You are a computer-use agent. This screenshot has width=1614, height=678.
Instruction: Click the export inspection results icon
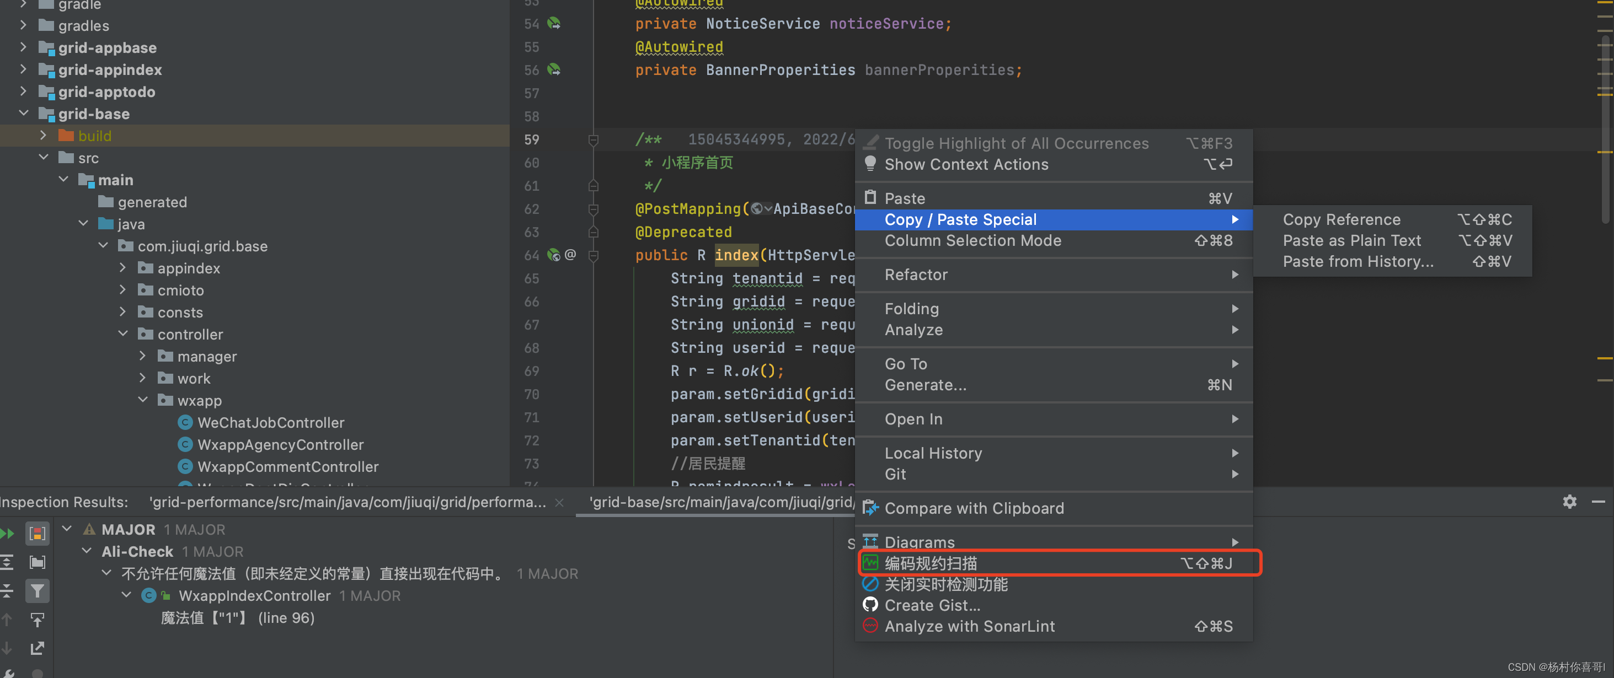click(x=37, y=647)
